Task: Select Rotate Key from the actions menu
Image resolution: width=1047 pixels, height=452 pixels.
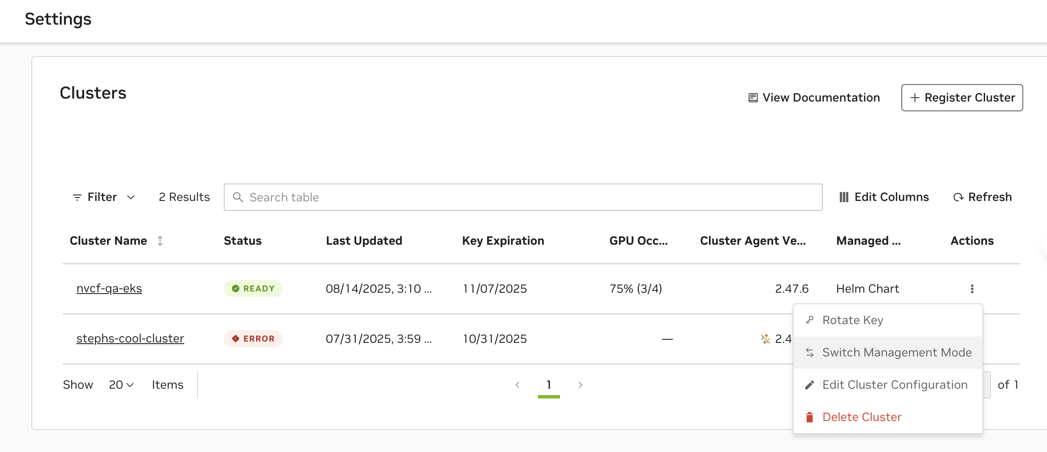Action: pyautogui.click(x=853, y=320)
